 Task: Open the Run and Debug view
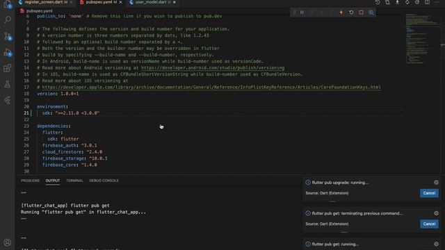(x=8, y=53)
